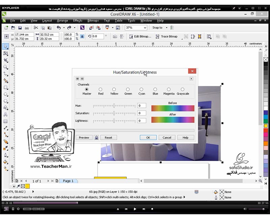Expand the status bar hint arrow
This screenshot has width=270, height=219.
(184, 197)
